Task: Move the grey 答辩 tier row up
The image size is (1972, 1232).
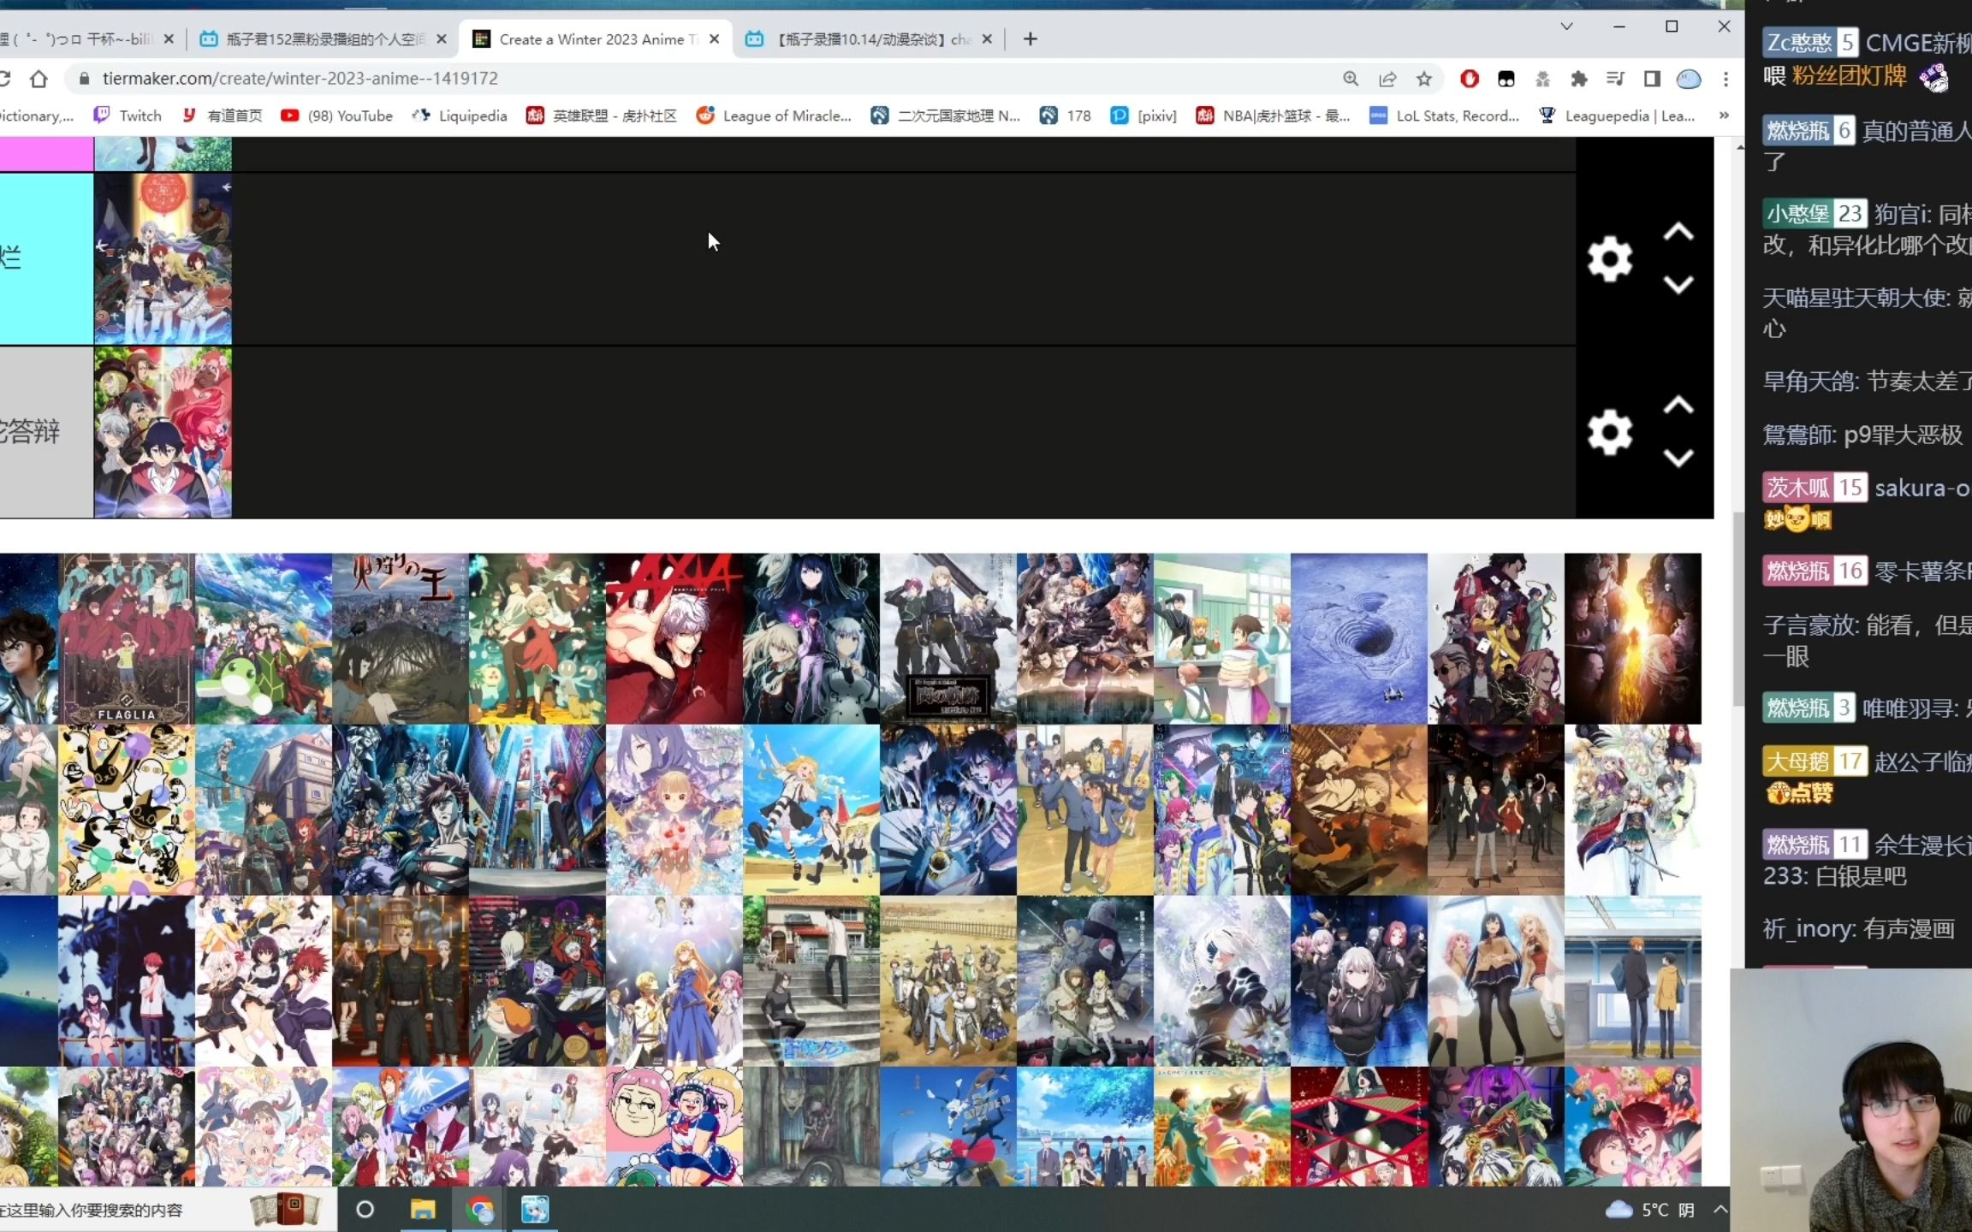Action: (1678, 405)
